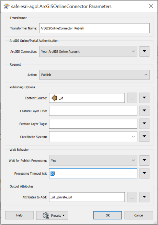Screen dimensions: 158x225
Task: Click into the Transformer Name field
Action: pos(94,28)
